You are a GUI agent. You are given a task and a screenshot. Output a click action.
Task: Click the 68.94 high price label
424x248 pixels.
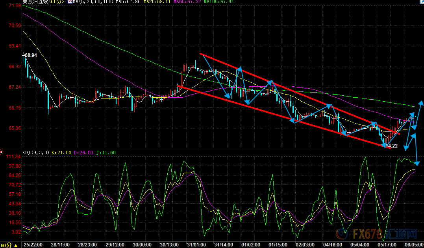[31, 55]
